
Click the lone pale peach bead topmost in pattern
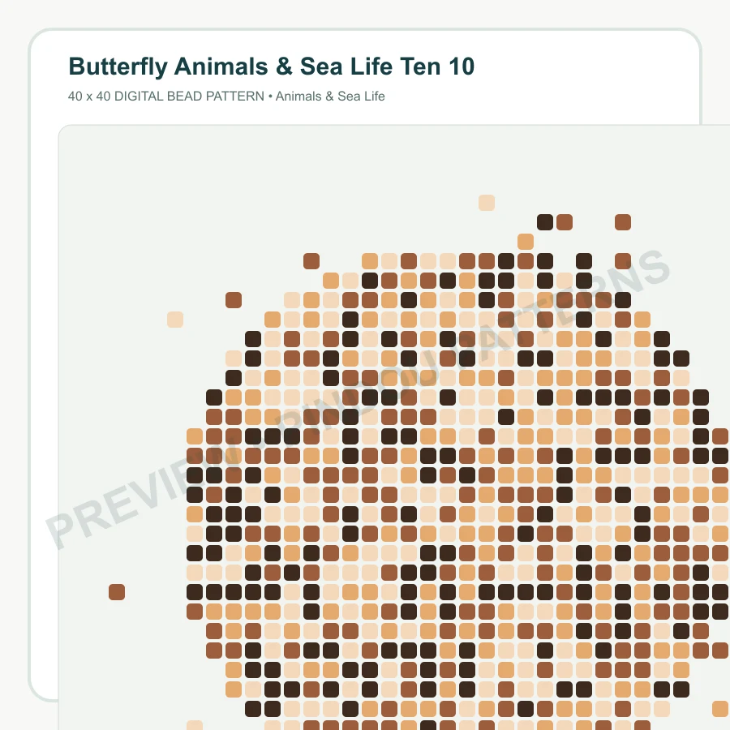coord(487,203)
